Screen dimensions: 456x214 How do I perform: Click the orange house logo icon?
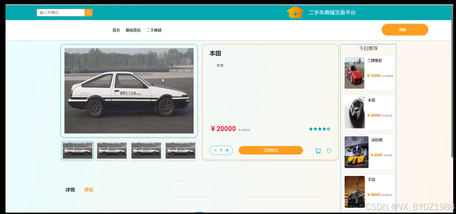click(295, 12)
